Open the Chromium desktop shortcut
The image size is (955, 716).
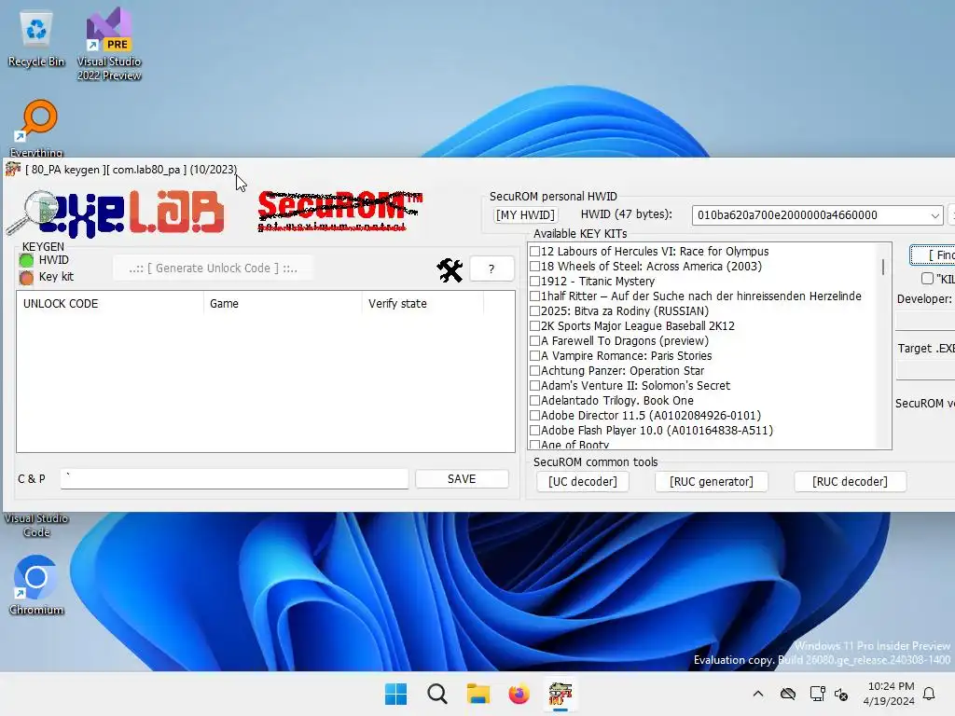[36, 585]
